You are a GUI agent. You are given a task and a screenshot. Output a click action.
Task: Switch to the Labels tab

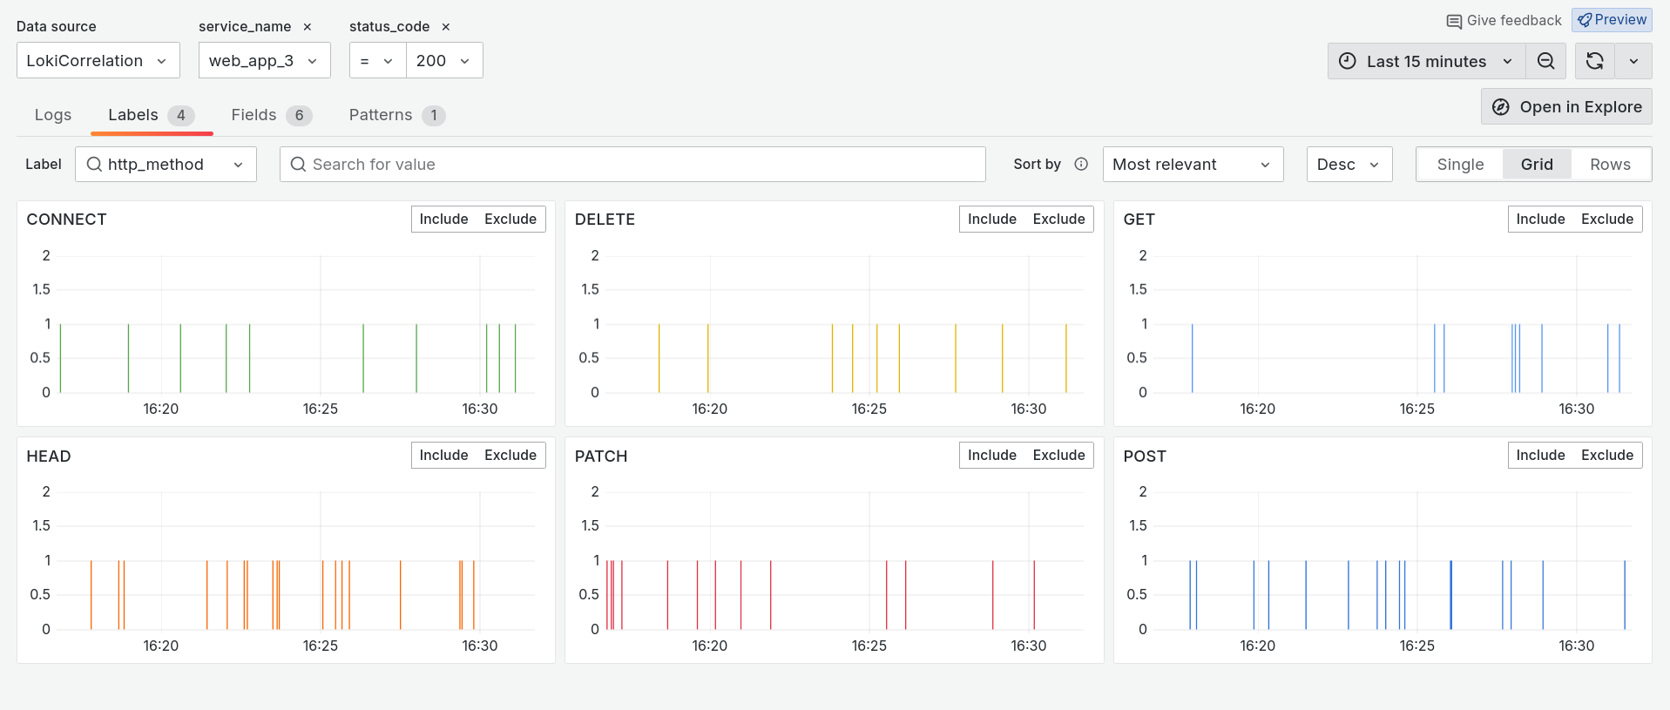tap(152, 115)
